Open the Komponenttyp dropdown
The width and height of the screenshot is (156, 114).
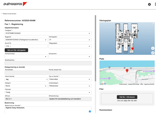pyautogui.click(x=26, y=57)
